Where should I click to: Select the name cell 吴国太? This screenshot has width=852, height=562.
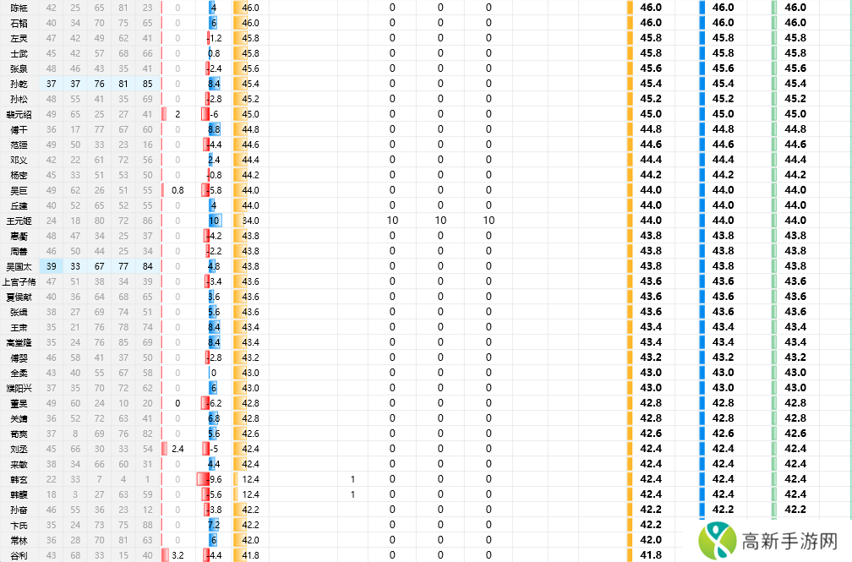point(19,266)
